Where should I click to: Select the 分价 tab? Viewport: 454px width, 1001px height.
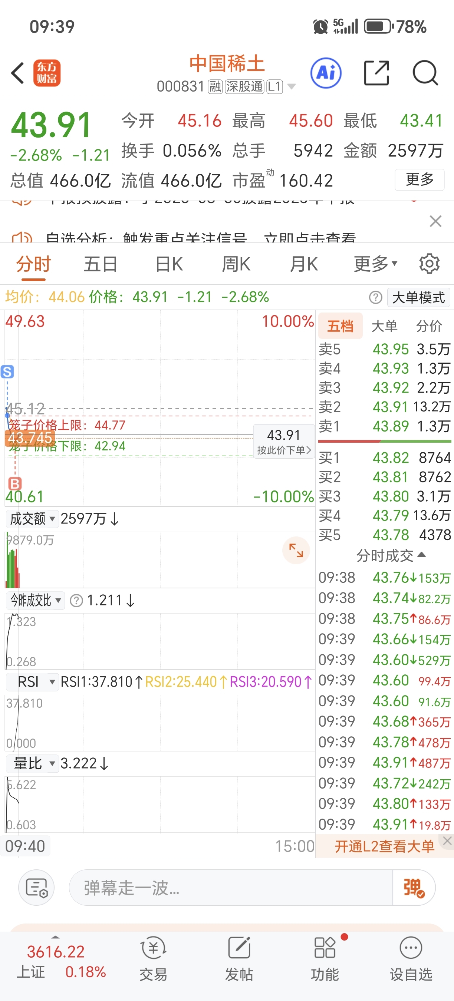tap(429, 326)
